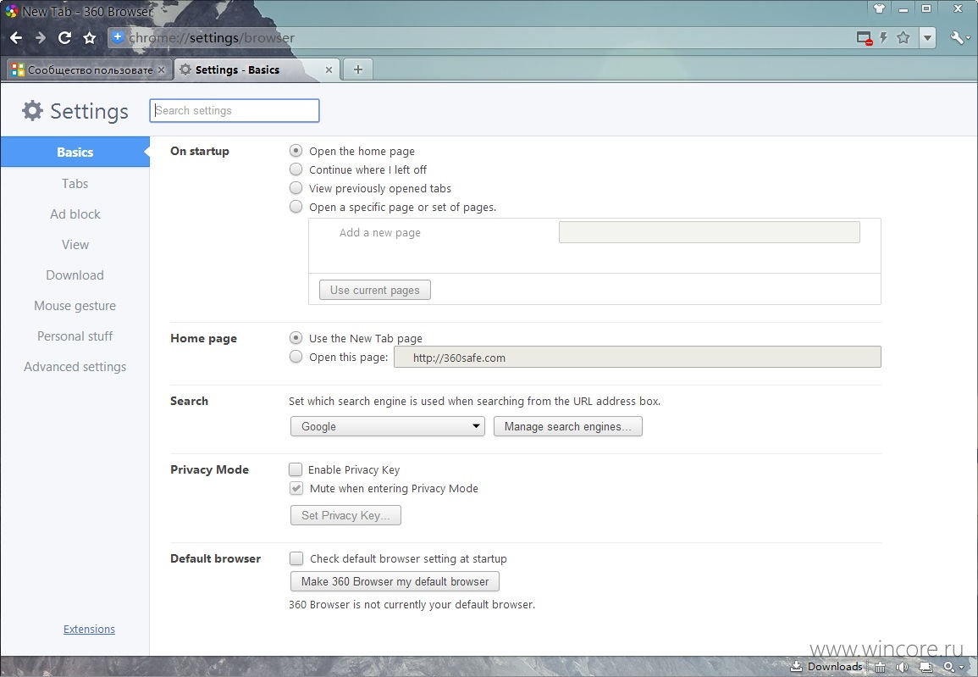Click the Use current pages button

pyautogui.click(x=375, y=290)
